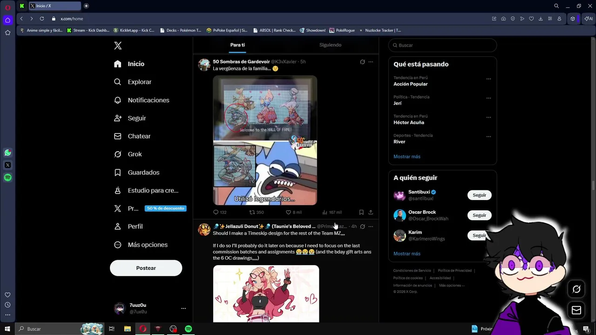Go back in browser
Viewport: 596px width, 335px height.
pyautogui.click(x=21, y=19)
